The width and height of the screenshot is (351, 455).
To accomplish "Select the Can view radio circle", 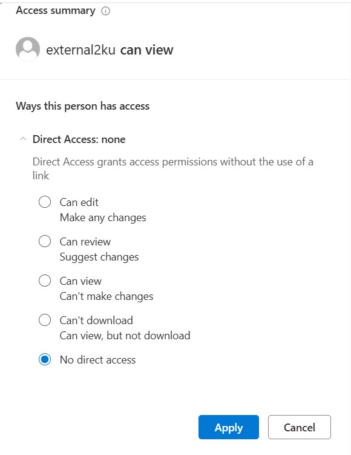I will click(45, 281).
